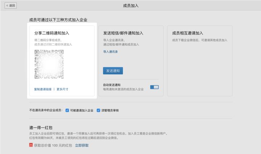This screenshot has height=154, width=261.
Task: Toggle the 自动发送通知 switch
Action: (154, 87)
